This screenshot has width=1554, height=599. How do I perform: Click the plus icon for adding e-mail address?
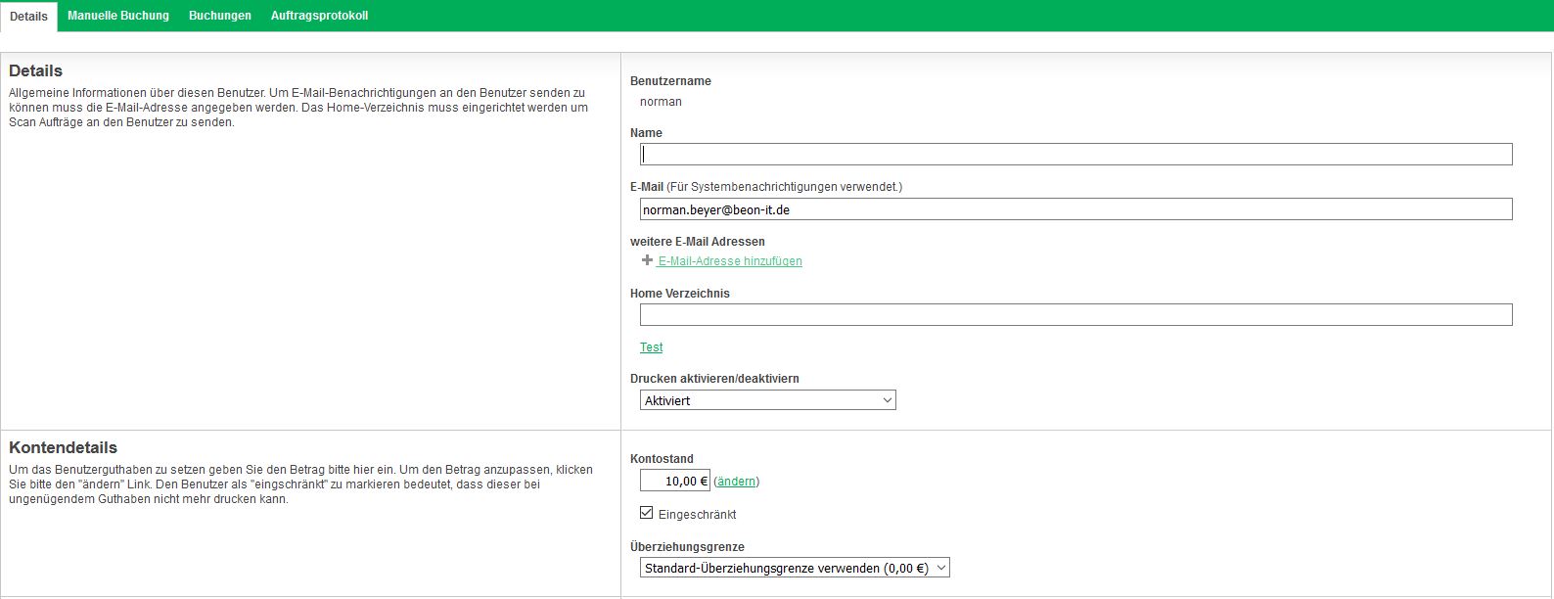pos(647,260)
